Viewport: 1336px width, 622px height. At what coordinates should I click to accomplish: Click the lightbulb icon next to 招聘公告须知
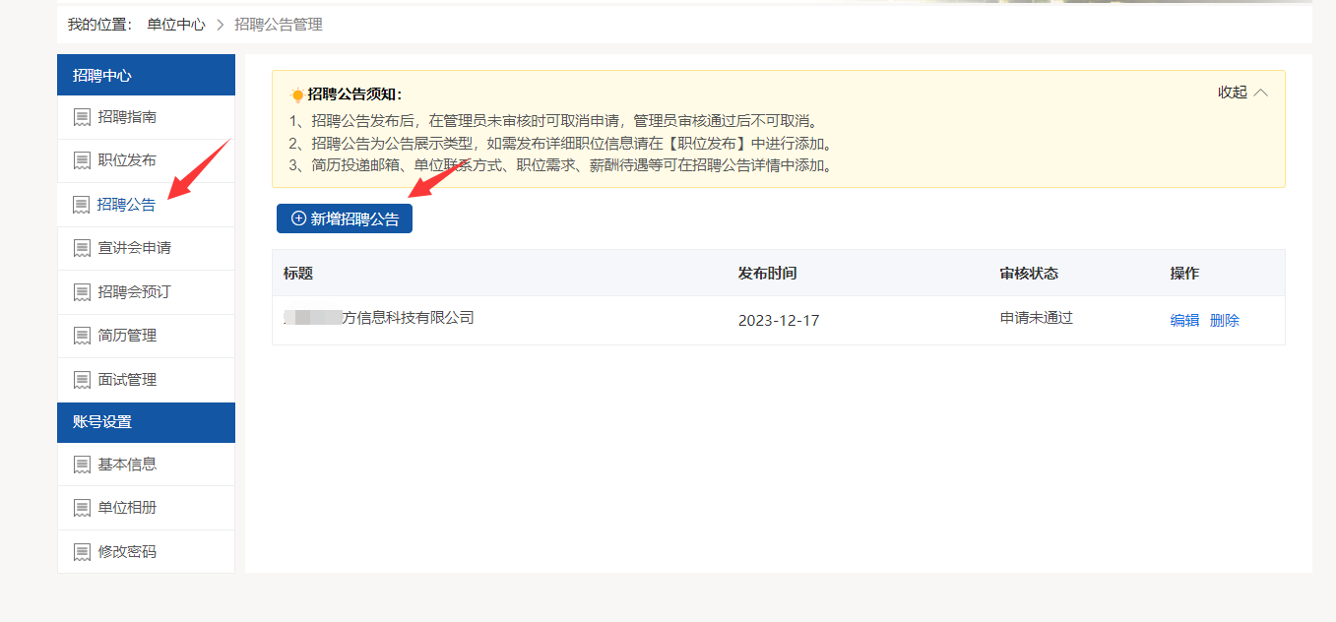(297, 95)
